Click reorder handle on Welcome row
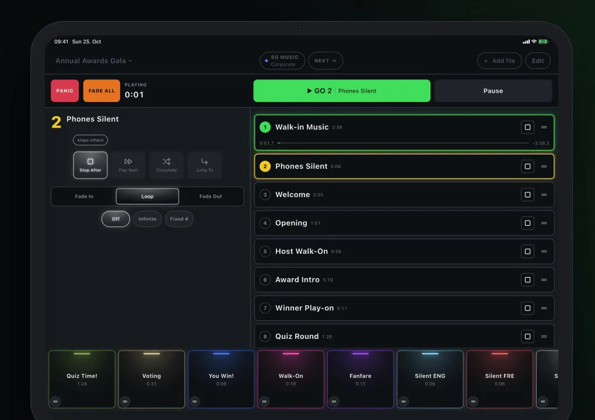This screenshot has height=420, width=595. pyautogui.click(x=544, y=195)
